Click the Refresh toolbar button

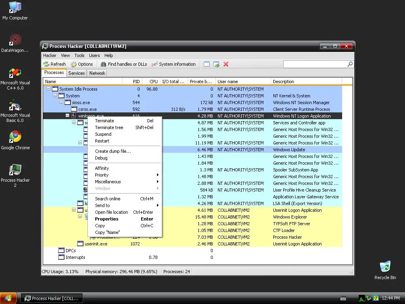tap(55, 64)
